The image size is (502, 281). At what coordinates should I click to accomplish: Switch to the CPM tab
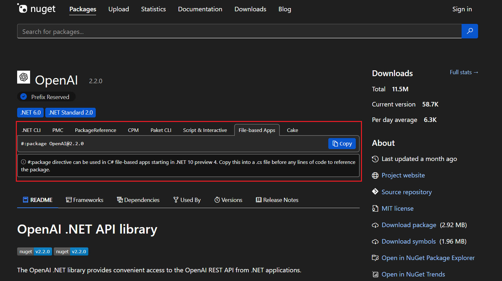tap(133, 130)
